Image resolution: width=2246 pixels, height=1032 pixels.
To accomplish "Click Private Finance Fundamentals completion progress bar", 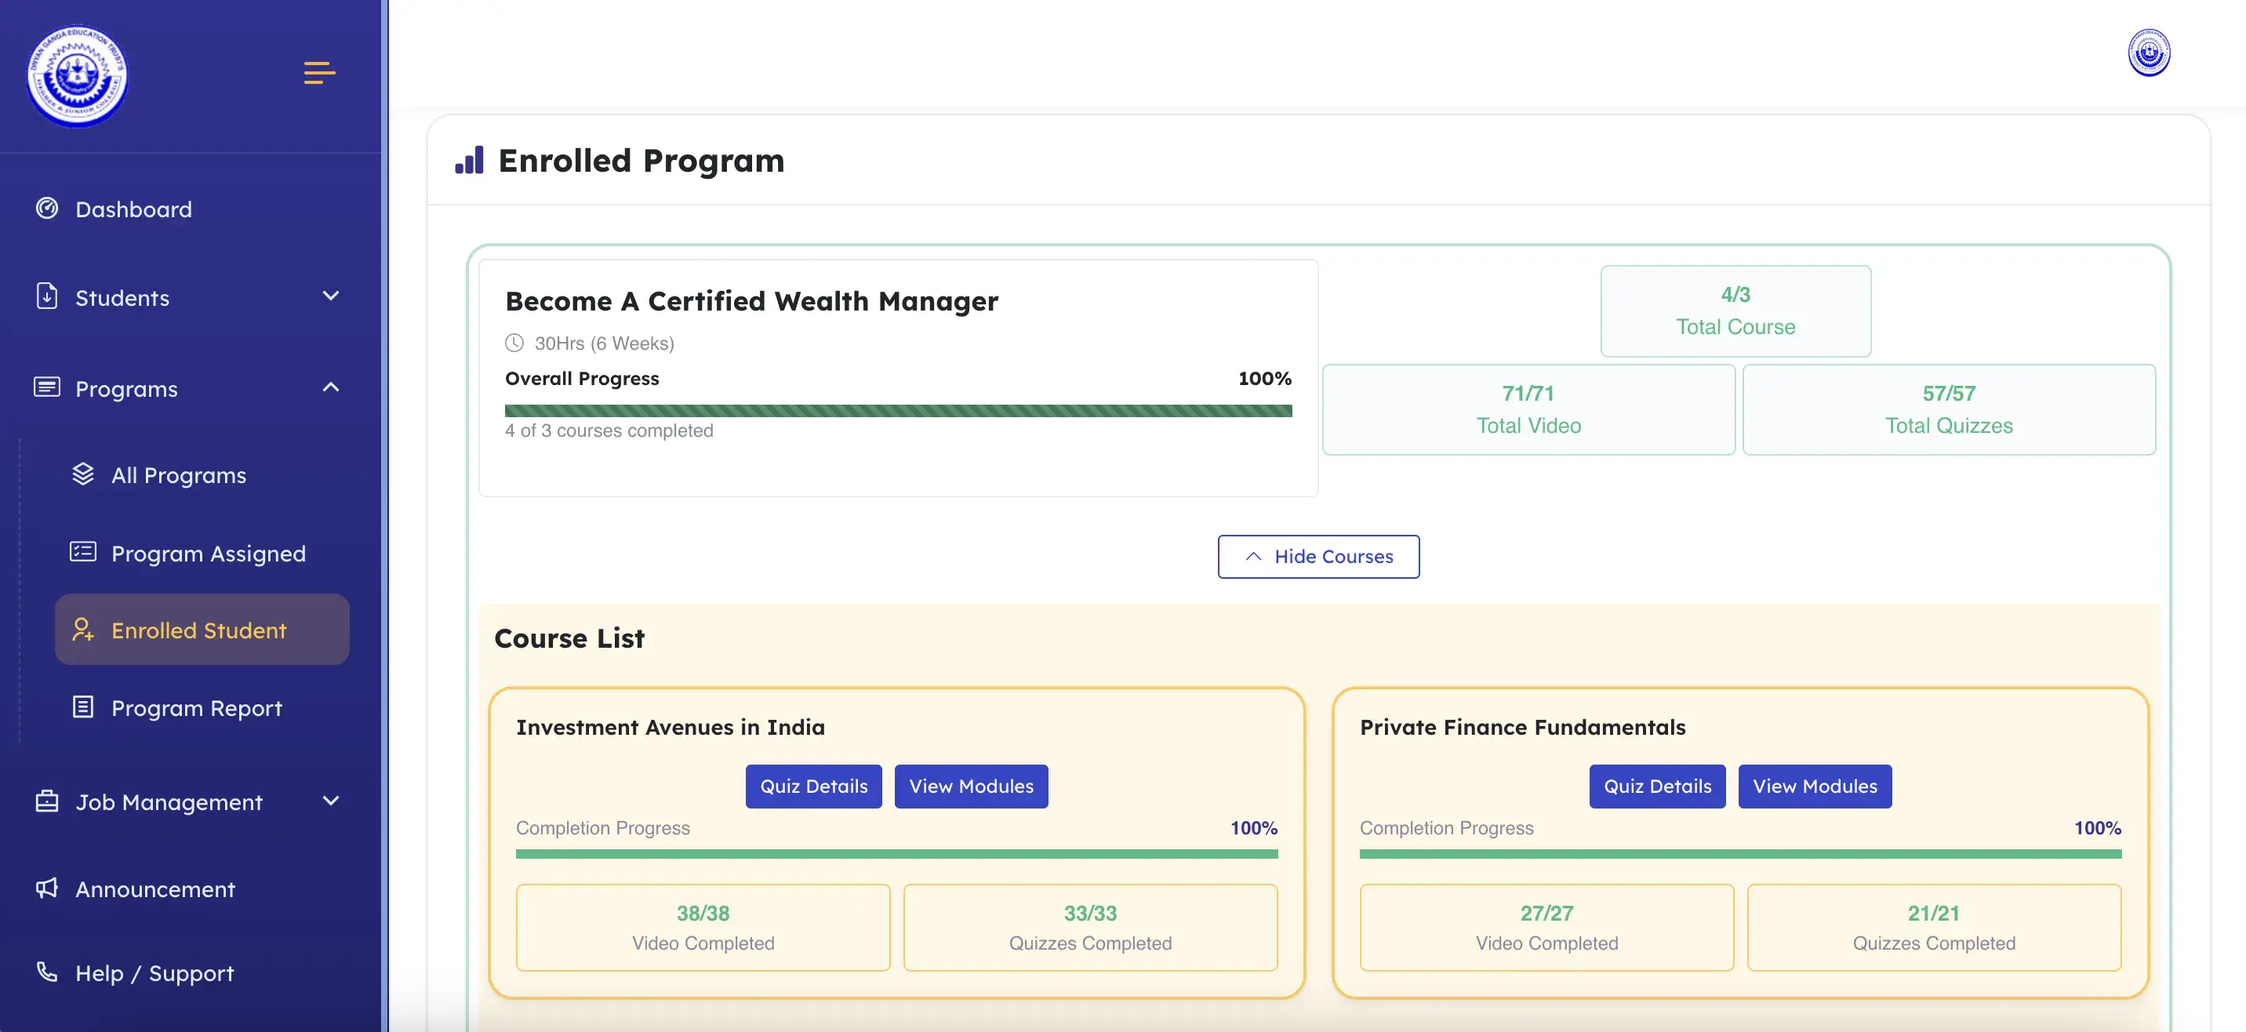I will tap(1740, 854).
